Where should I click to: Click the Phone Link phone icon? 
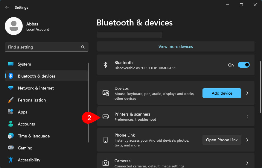pos(106,140)
